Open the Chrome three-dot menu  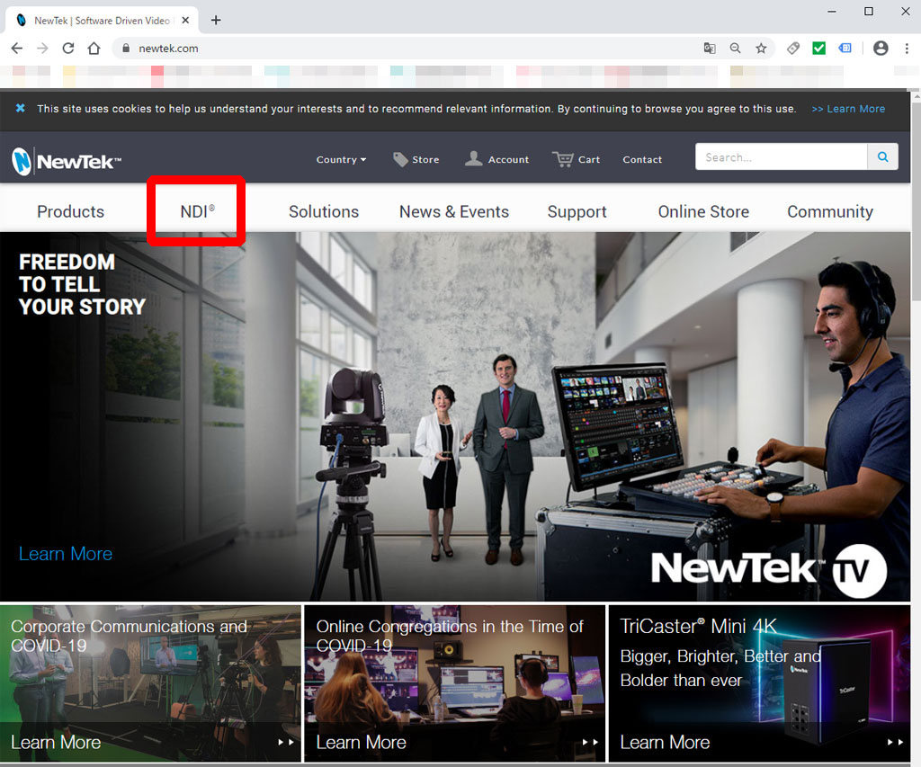[x=906, y=49]
